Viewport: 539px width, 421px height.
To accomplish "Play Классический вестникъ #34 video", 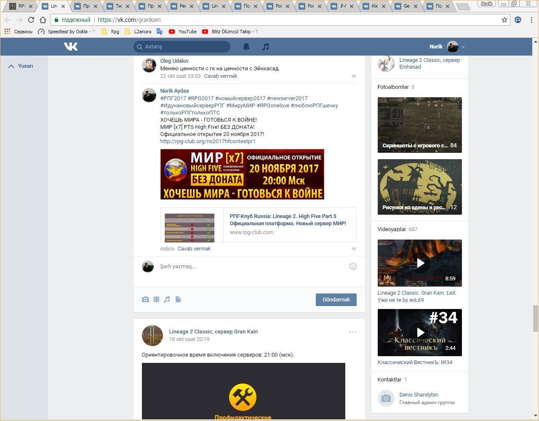I will (419, 333).
